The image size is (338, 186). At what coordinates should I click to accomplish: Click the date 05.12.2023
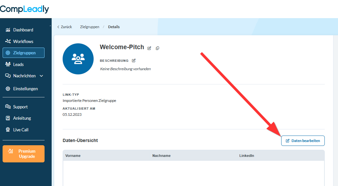pyautogui.click(x=72, y=115)
